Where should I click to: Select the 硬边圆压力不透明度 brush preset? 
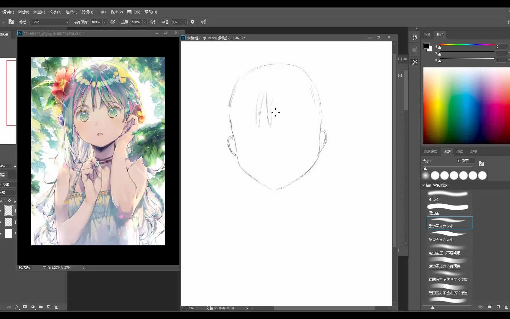449,263
